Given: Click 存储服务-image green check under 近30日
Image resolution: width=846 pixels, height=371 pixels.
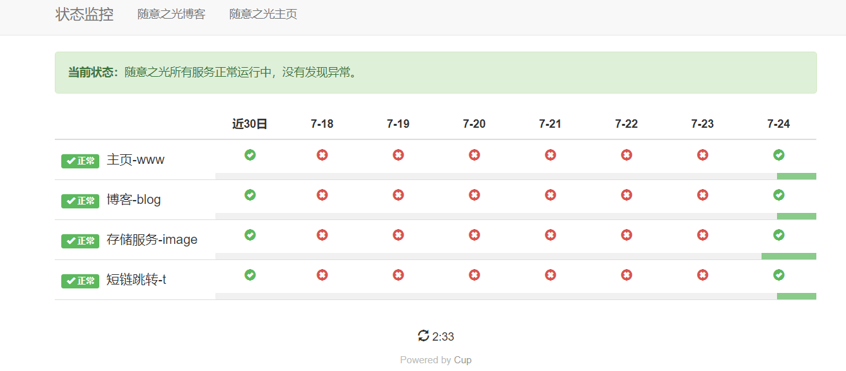Looking at the screenshot, I should click(250, 235).
